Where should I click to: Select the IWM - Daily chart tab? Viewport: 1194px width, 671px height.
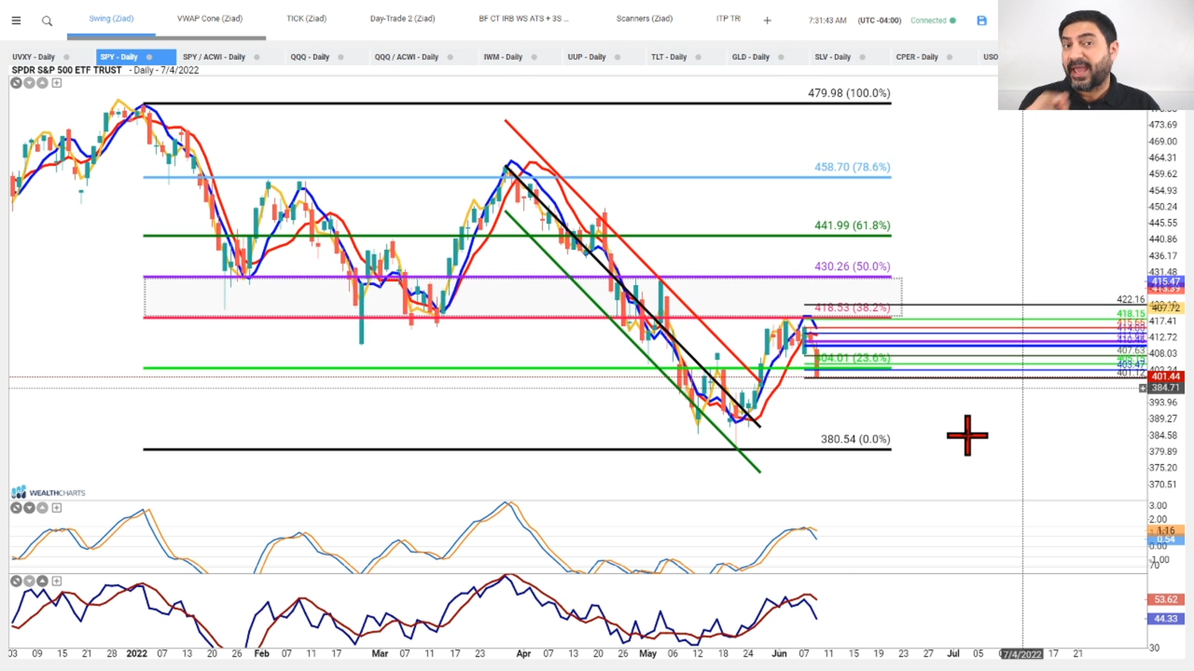503,57
